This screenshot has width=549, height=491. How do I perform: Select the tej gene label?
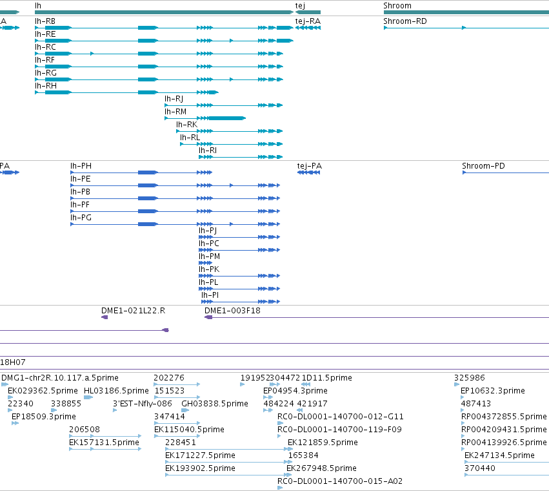point(300,6)
